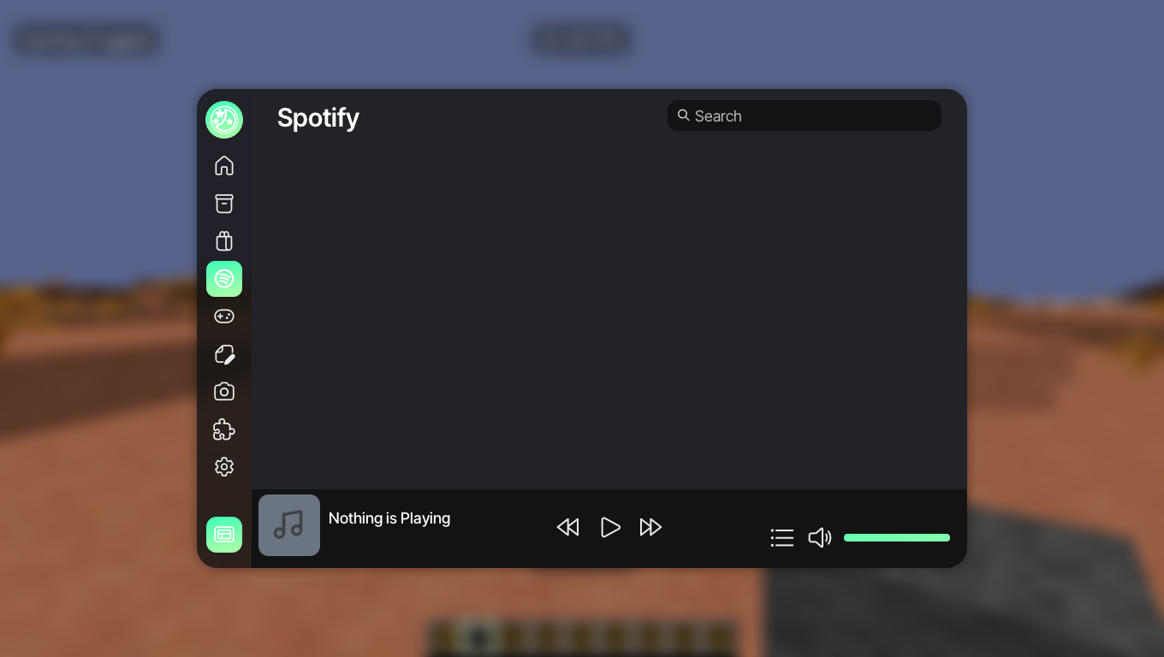Open the camera screenshots section

point(224,392)
